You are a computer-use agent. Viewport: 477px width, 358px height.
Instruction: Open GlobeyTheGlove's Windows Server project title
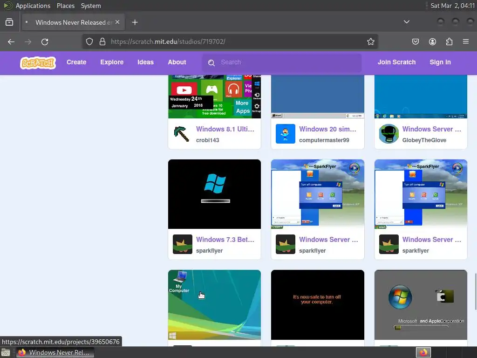(432, 129)
